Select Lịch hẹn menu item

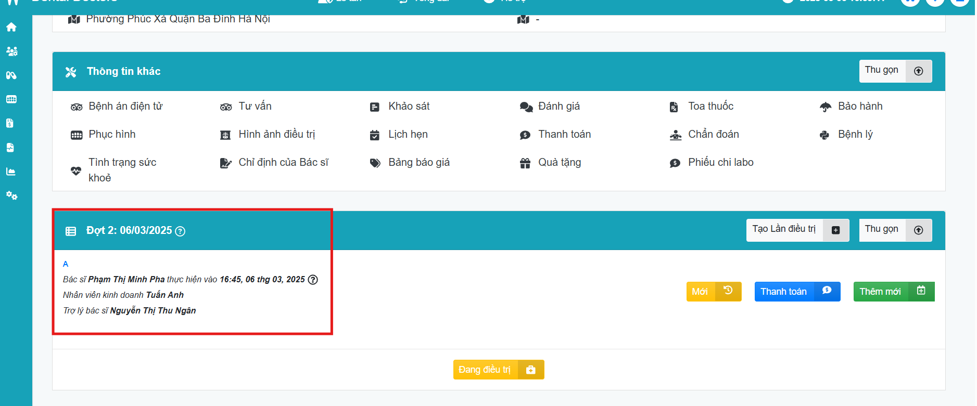click(x=408, y=135)
